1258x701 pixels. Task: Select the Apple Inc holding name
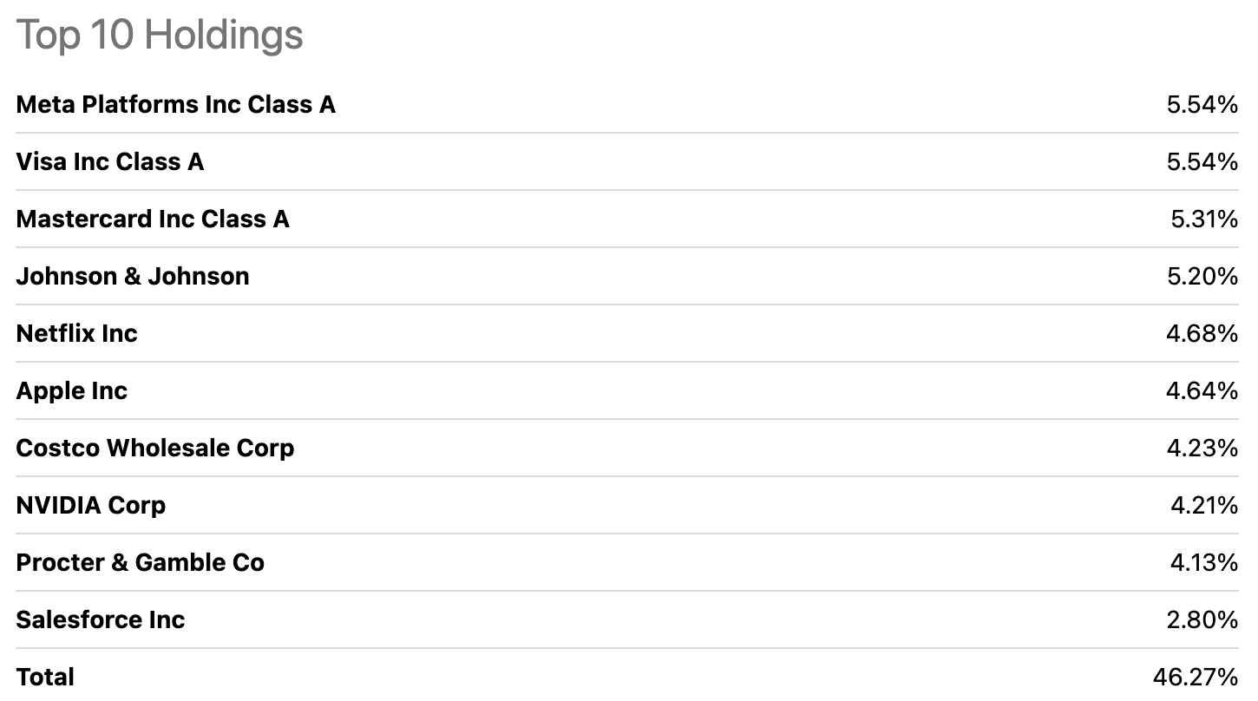(x=72, y=391)
